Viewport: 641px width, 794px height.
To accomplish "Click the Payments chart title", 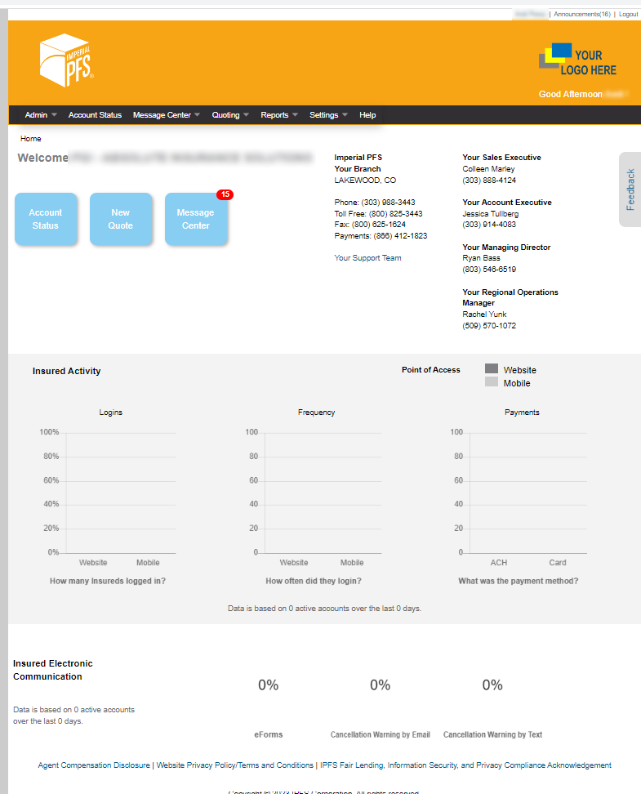I will tap(522, 413).
